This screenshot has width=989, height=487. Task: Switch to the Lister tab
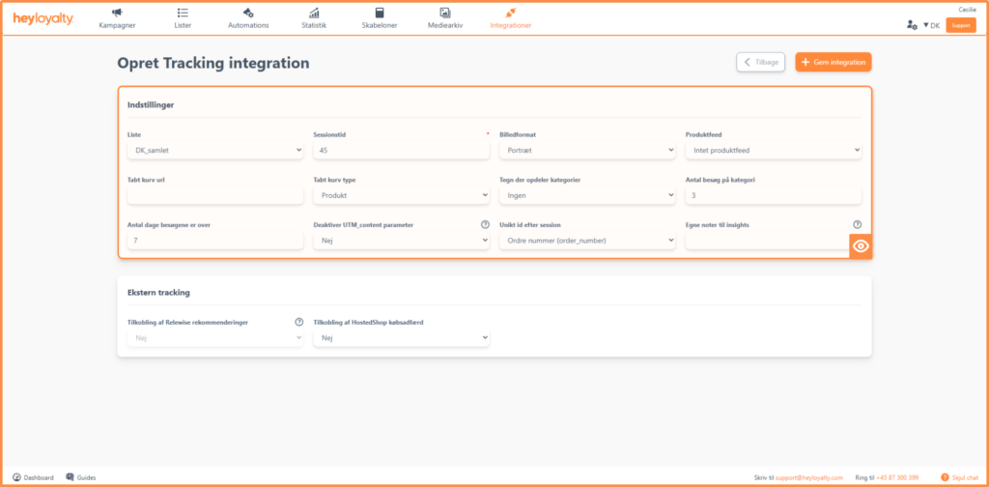click(183, 18)
